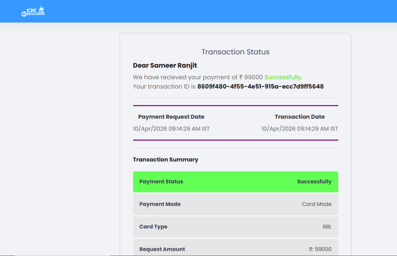
Task: Click the Transaction Status heading
Action: tap(235, 52)
